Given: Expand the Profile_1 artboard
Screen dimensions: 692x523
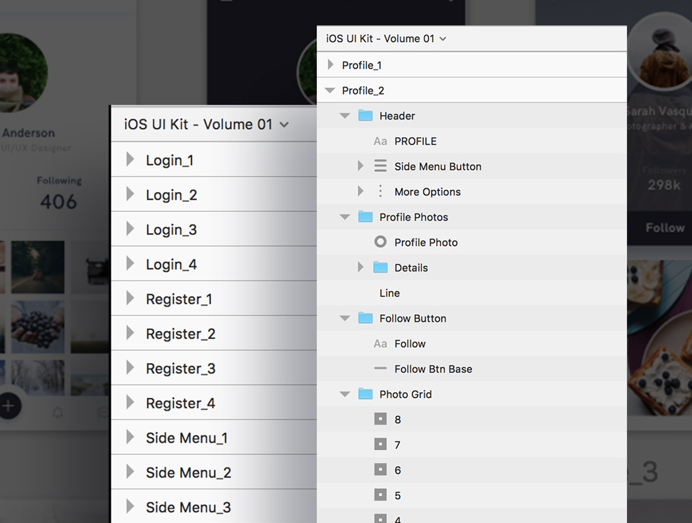Looking at the screenshot, I should 331,65.
